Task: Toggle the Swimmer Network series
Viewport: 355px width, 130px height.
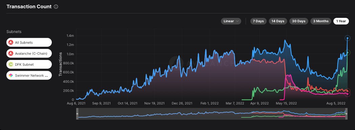Action: tap(29, 75)
